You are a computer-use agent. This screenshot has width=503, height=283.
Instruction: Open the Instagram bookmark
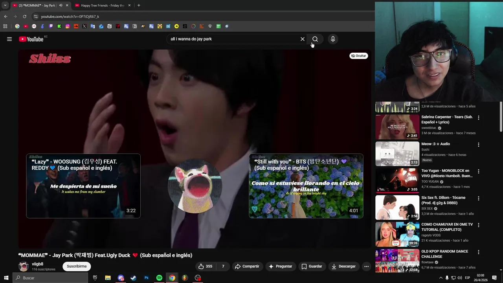point(68,26)
